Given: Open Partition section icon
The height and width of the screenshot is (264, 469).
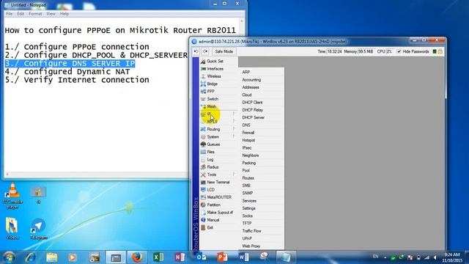Looking at the screenshot, I should click(203, 205).
